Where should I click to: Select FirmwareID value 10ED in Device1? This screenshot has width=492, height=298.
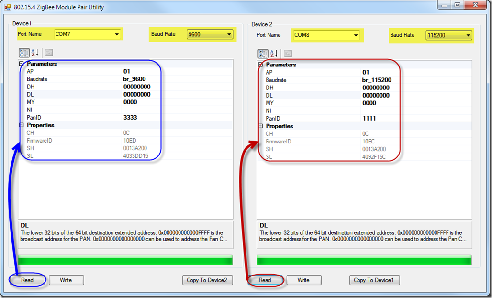(130, 141)
